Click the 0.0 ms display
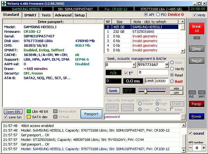208x154 pixels. 133,81
